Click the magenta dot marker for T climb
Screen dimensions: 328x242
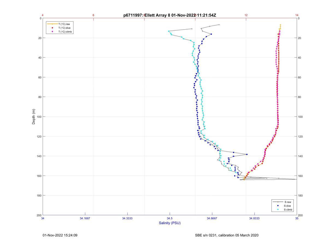[52, 32]
